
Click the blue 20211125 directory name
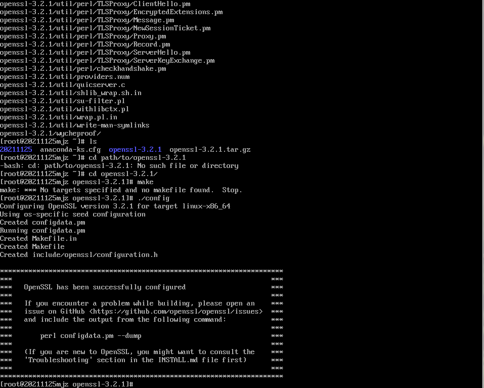pyautogui.click(x=16, y=149)
